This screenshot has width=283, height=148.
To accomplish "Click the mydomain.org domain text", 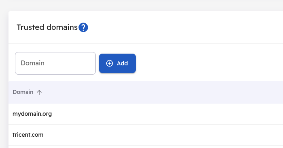I will click(x=32, y=114).
